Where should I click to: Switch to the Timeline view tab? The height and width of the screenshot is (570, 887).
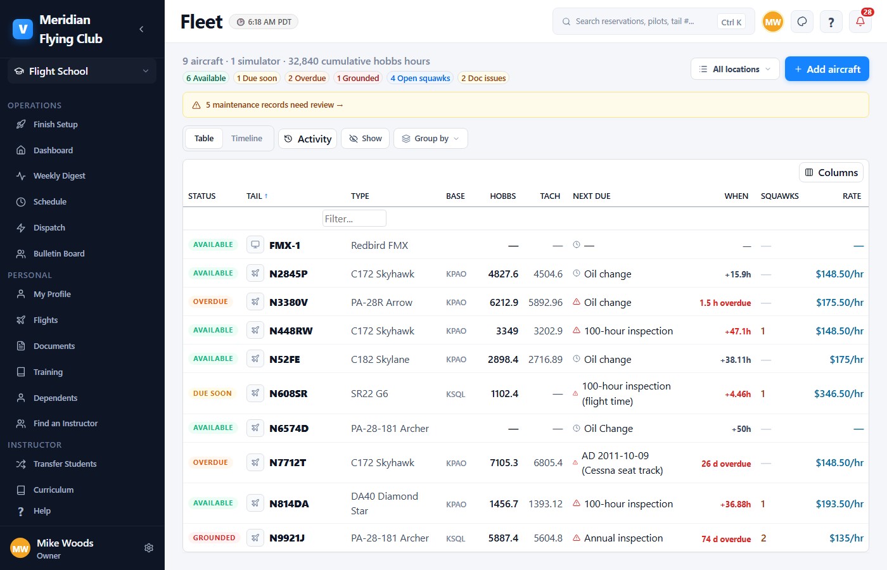point(246,139)
